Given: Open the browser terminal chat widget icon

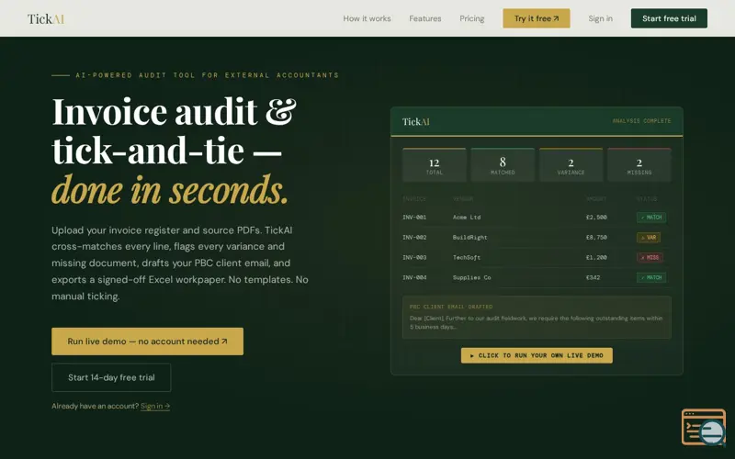Looking at the screenshot, I should [703, 427].
